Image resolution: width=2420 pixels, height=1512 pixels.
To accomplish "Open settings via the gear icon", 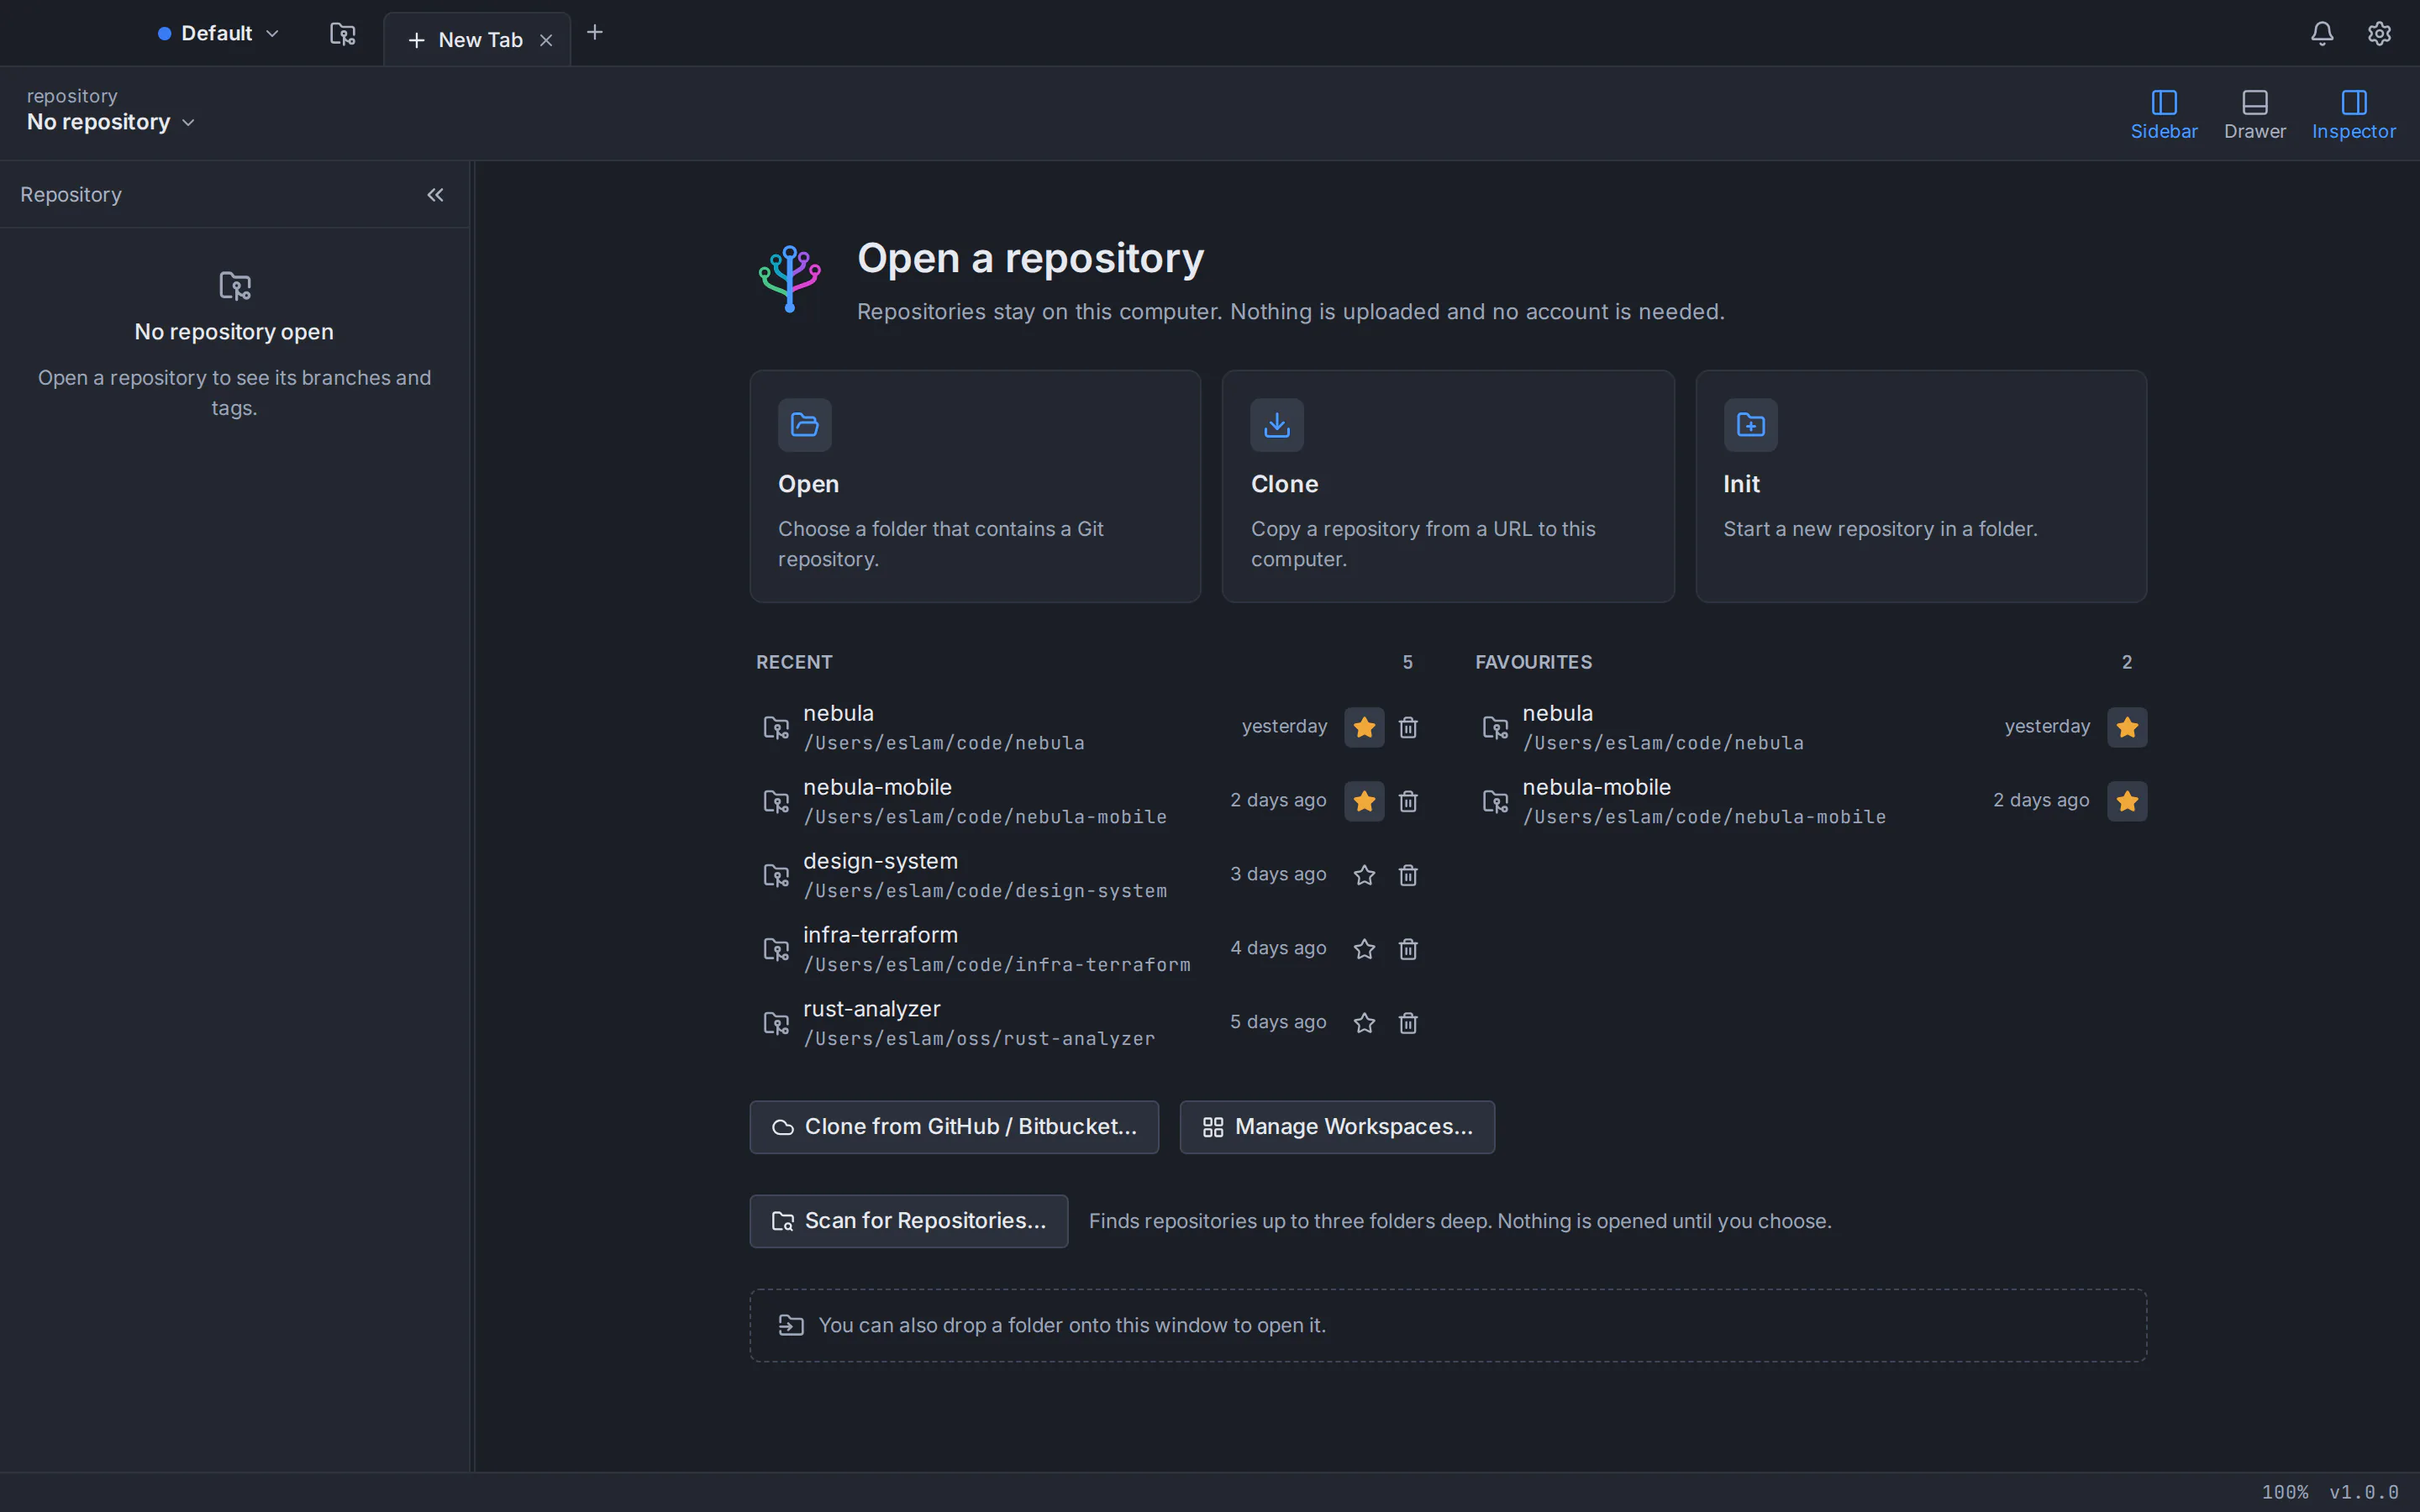I will pyautogui.click(x=2379, y=33).
